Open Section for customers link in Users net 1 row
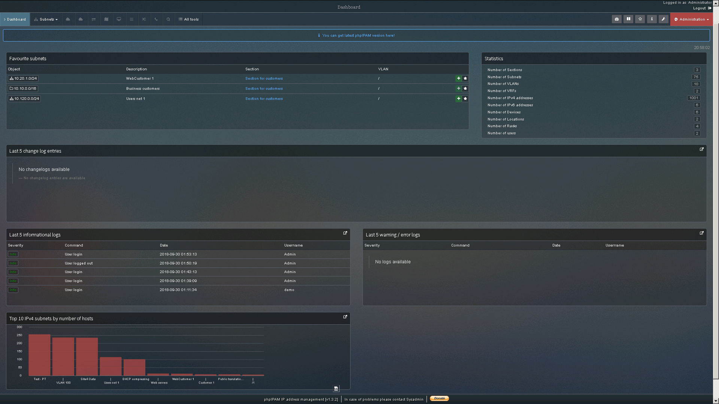 pyautogui.click(x=264, y=99)
